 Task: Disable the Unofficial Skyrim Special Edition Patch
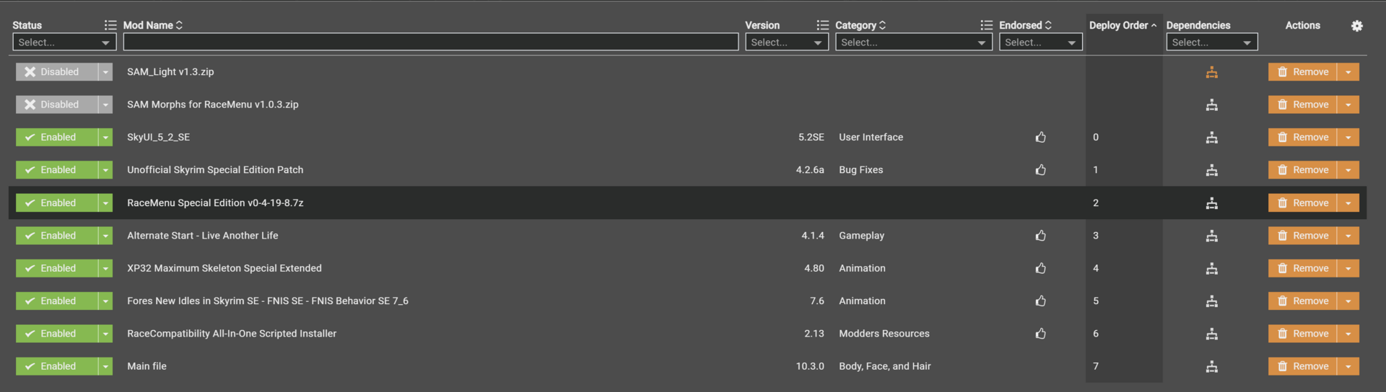coord(57,170)
